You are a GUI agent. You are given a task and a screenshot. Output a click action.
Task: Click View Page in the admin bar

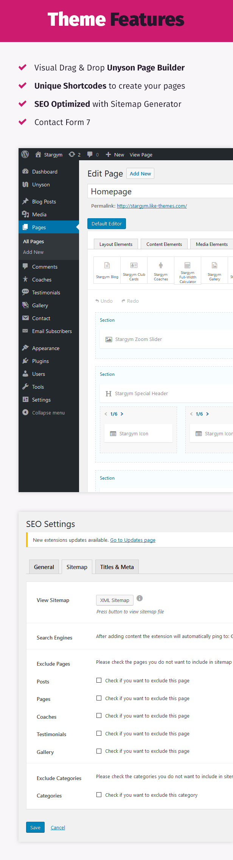pos(141,155)
